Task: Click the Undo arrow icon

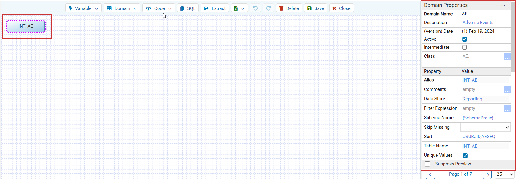Action: pyautogui.click(x=255, y=8)
